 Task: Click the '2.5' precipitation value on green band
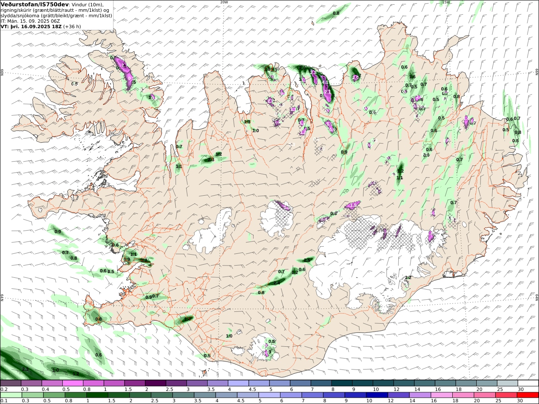(x=307, y=260)
